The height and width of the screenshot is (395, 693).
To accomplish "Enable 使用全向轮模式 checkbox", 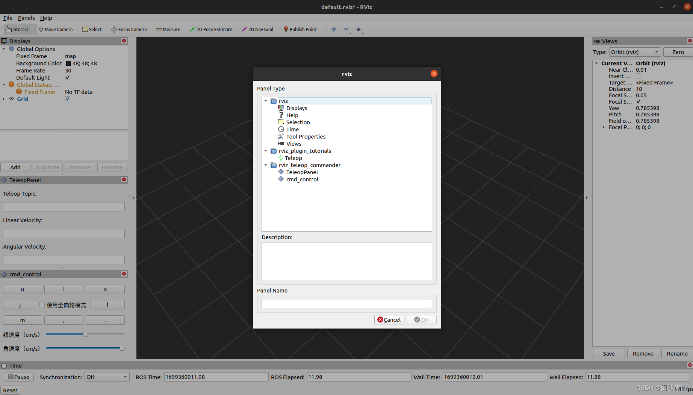I will [x=42, y=305].
